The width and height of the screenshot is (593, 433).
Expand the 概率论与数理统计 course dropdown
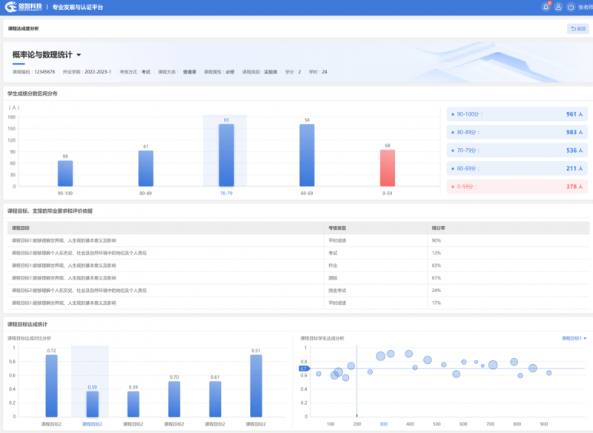point(79,55)
